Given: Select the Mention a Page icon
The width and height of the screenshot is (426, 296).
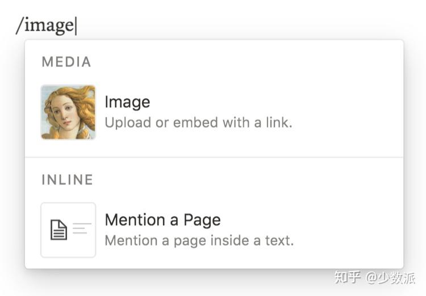Looking at the screenshot, I should click(68, 230).
